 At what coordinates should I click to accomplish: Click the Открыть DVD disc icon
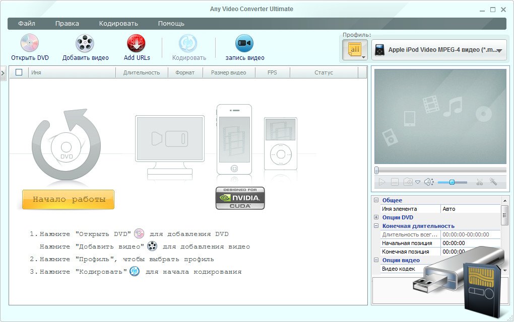(x=30, y=43)
